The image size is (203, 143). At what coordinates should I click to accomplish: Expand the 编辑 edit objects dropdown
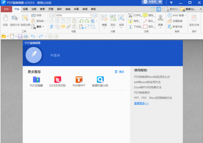(x=104, y=28)
